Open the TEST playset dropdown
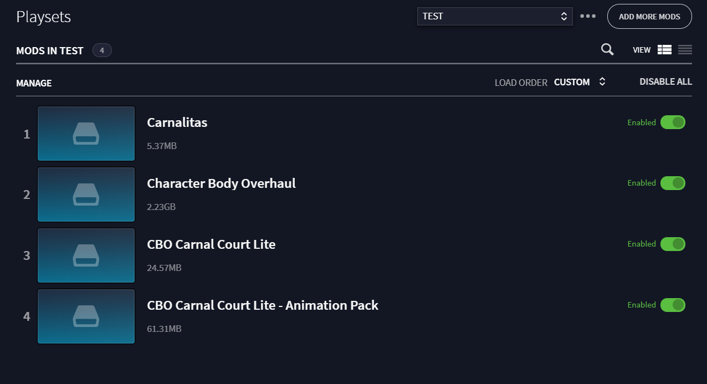This screenshot has height=384, width=707. tap(495, 16)
